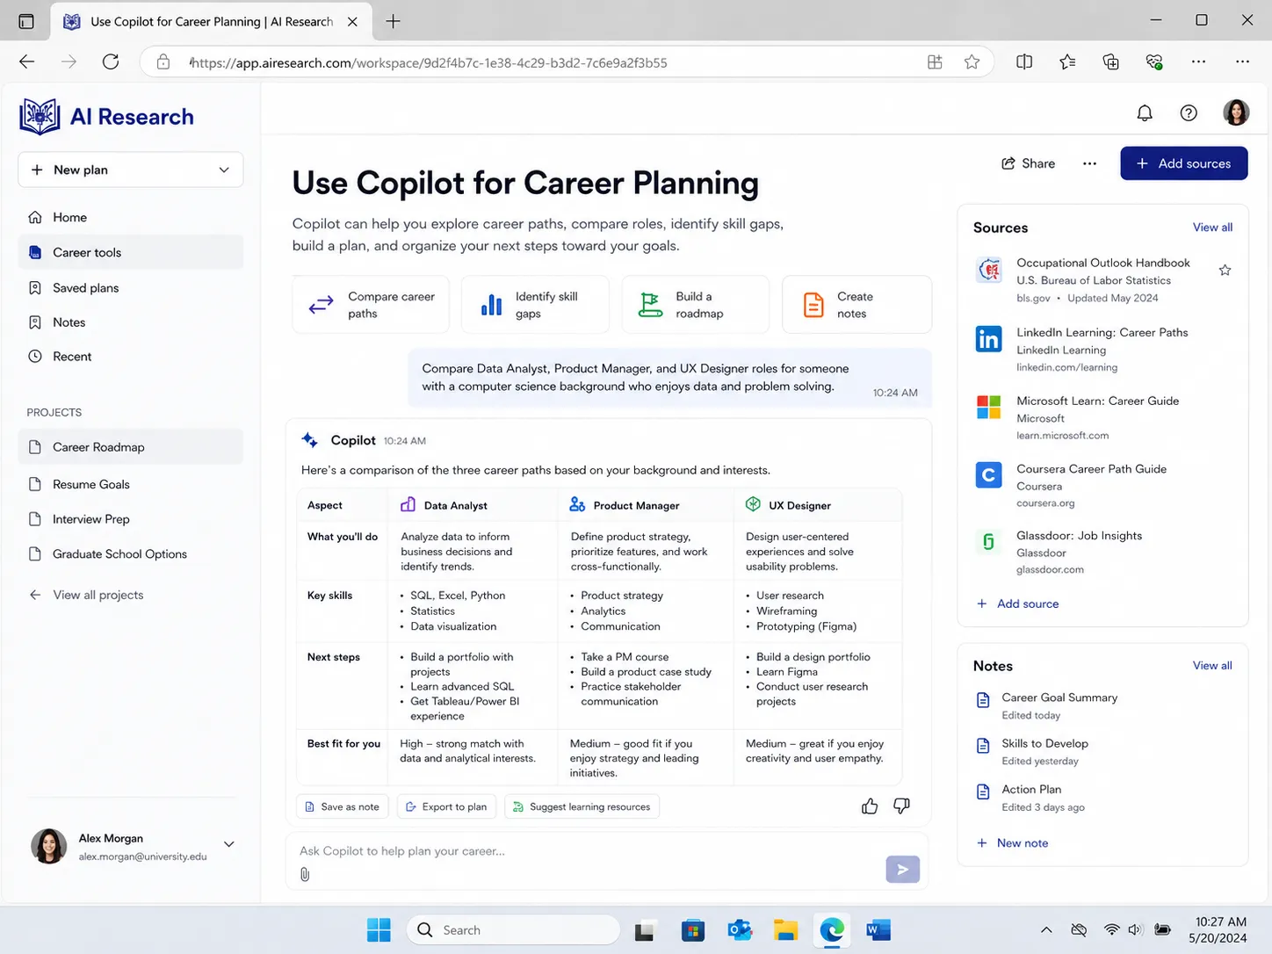
Task: Click New note link
Action: click(x=1012, y=842)
